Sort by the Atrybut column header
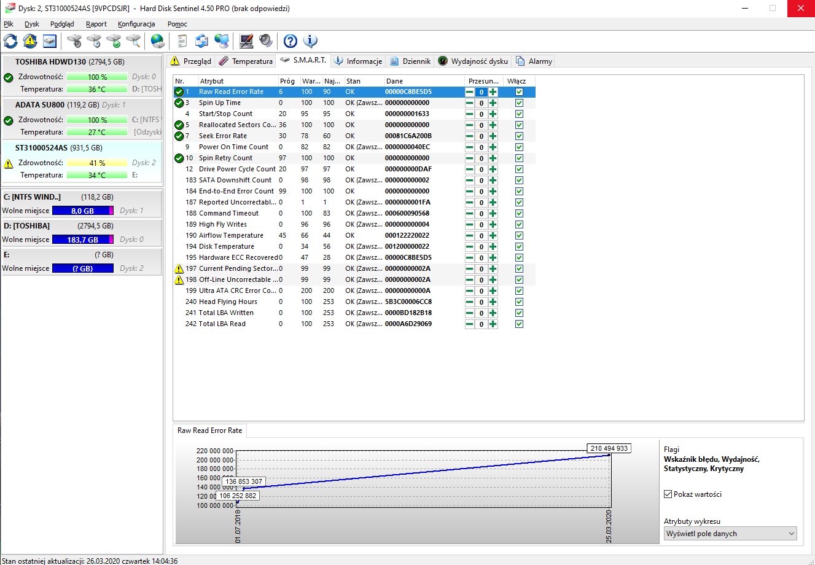815x565 pixels. [238, 81]
